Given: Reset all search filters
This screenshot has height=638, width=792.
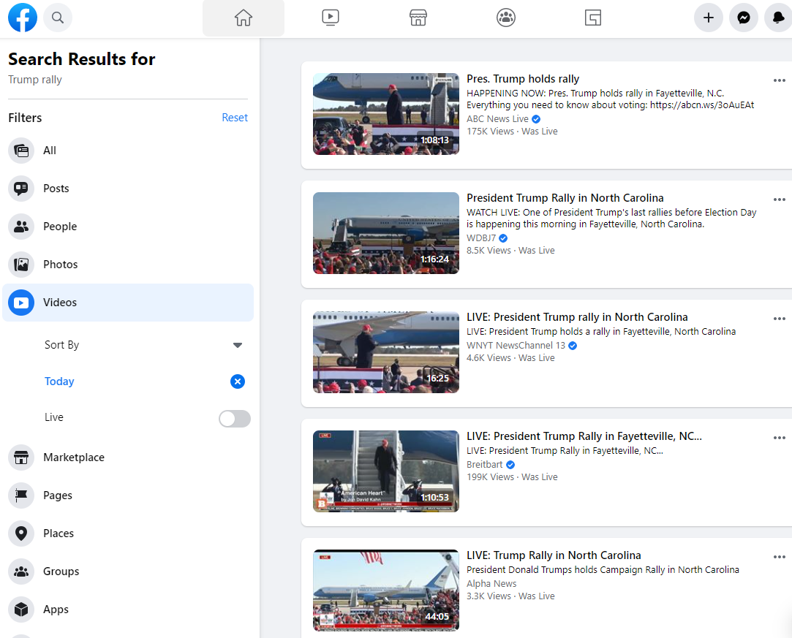Looking at the screenshot, I should coord(235,118).
